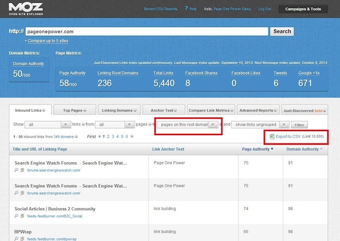This screenshot has height=241, width=340.
Task: Go to first page pagination arrow
Action: click(x=100, y=137)
